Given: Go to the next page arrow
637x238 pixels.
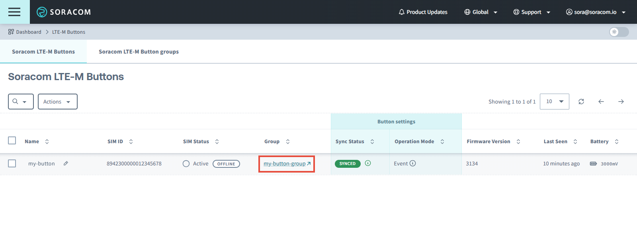Looking at the screenshot, I should (x=621, y=102).
